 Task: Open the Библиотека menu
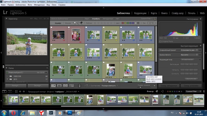[x=21, y=5]
